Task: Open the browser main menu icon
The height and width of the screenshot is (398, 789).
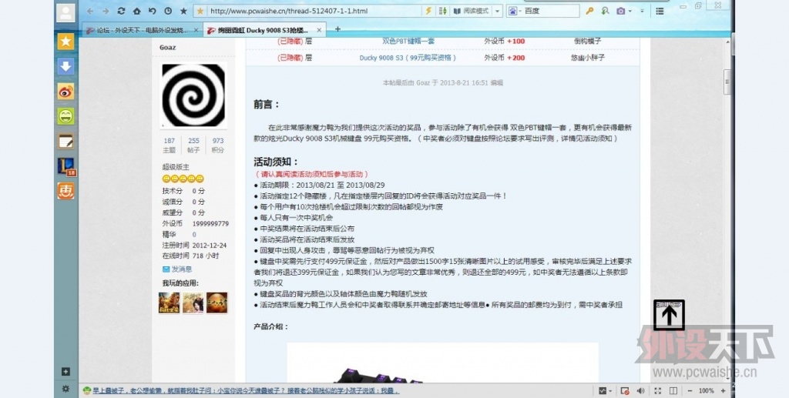Action: coord(660,11)
